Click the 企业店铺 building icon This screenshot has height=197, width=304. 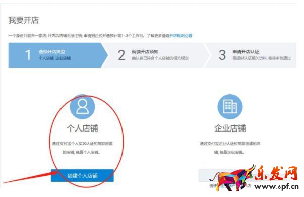230,106
